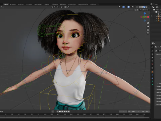
Task: Open the pivot point dropdown
Action: click(x=62, y=7)
